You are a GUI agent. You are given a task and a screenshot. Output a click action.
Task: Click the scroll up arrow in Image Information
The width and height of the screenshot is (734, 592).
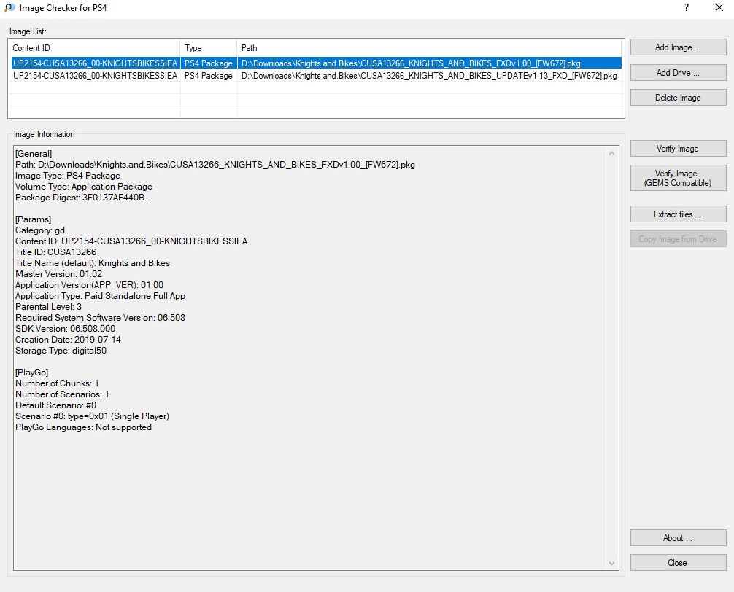[611, 153]
